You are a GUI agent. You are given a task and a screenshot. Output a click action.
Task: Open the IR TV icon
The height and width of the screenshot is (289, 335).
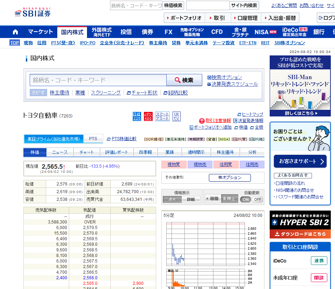tap(177, 116)
